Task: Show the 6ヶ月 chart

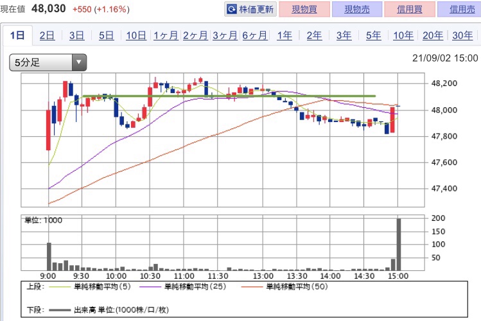Action: [254, 35]
